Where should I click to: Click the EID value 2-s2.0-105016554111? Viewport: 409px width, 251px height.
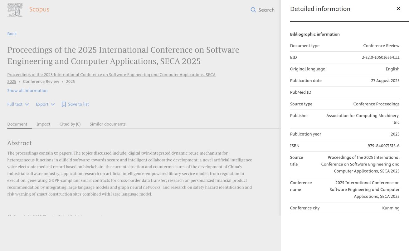[x=381, y=57]
